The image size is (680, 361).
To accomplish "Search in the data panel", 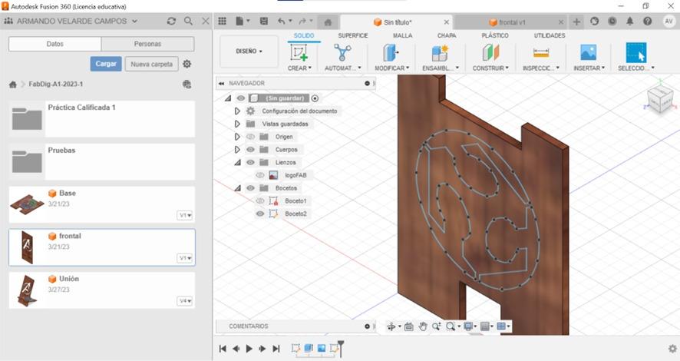I will tap(188, 21).
